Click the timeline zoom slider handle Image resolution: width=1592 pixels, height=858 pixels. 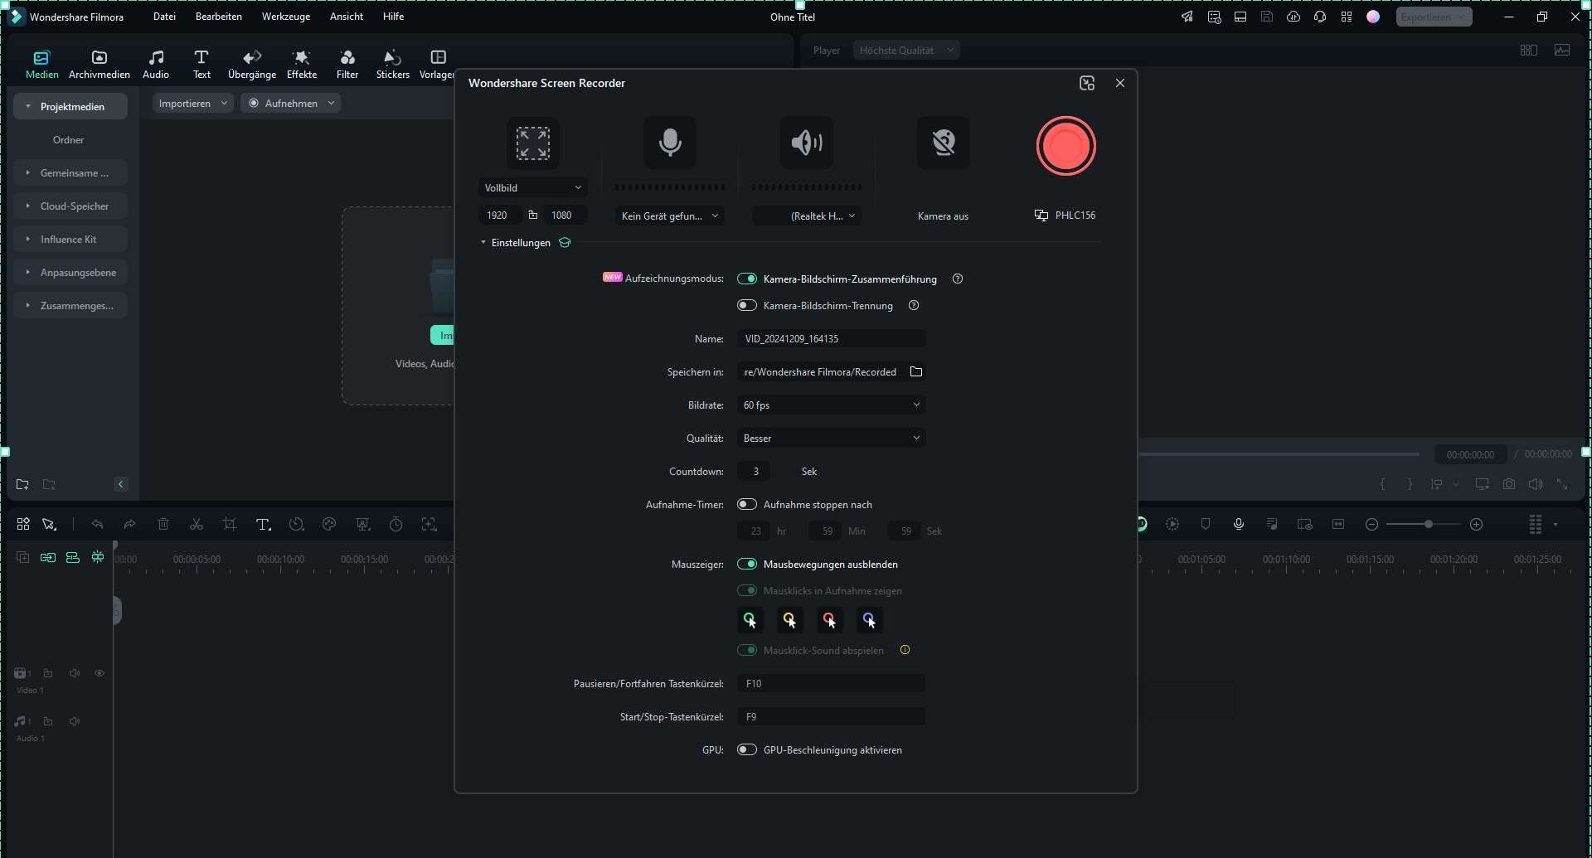(1428, 524)
